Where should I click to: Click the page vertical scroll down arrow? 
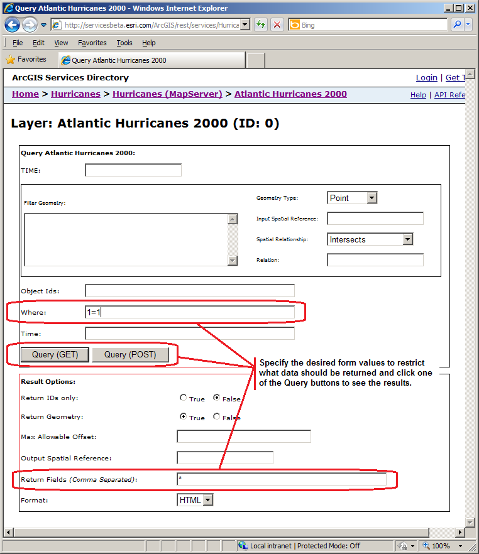[x=470, y=522]
